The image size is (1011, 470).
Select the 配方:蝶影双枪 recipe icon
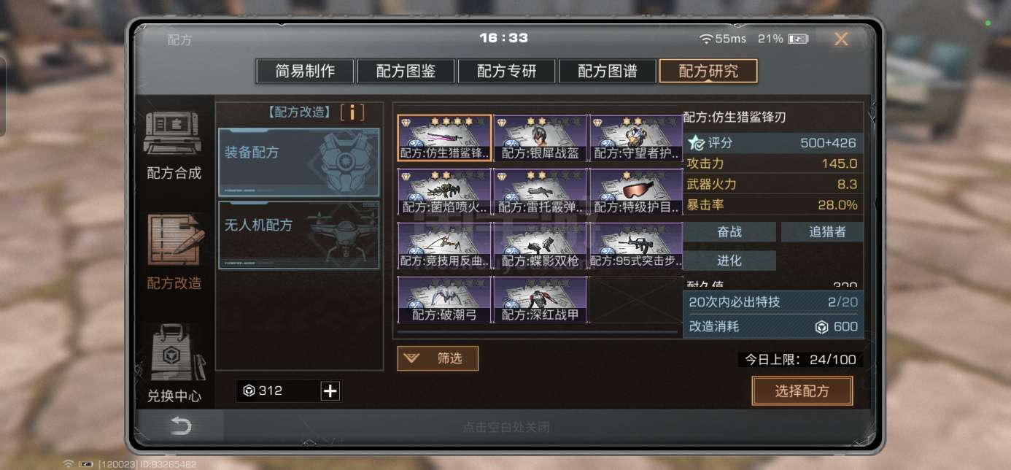tap(540, 245)
